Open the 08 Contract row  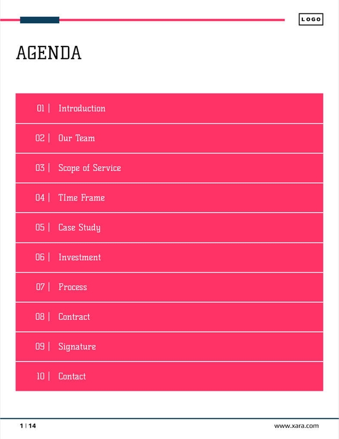tap(169, 317)
